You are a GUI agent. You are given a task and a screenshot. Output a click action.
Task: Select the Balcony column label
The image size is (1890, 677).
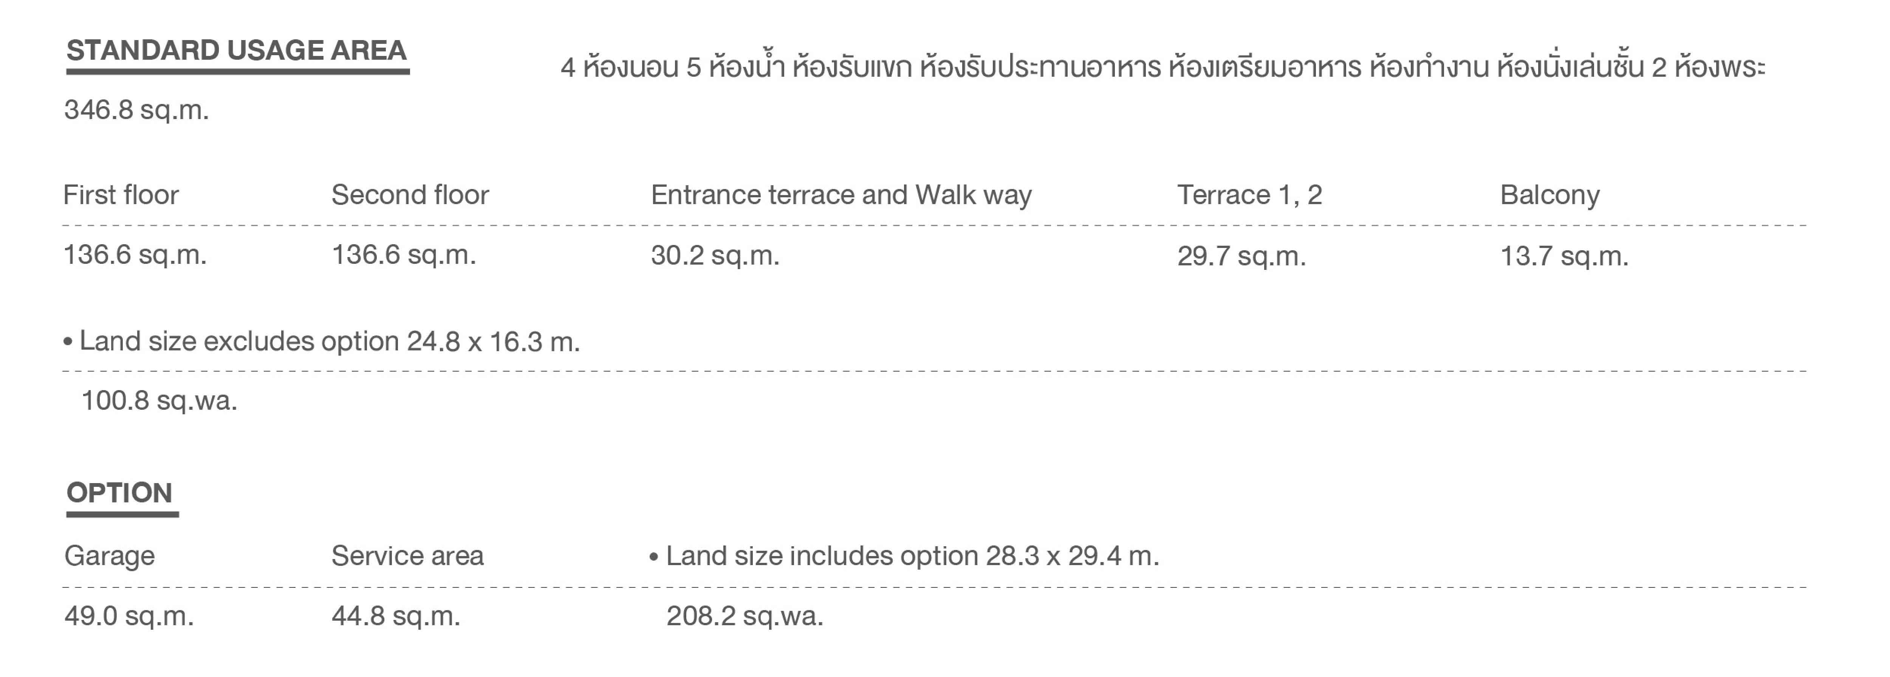coord(1549,195)
